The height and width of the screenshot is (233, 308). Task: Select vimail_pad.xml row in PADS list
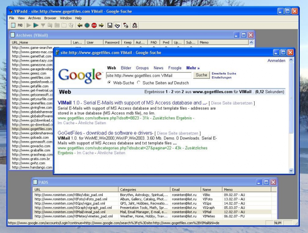pos(152,212)
